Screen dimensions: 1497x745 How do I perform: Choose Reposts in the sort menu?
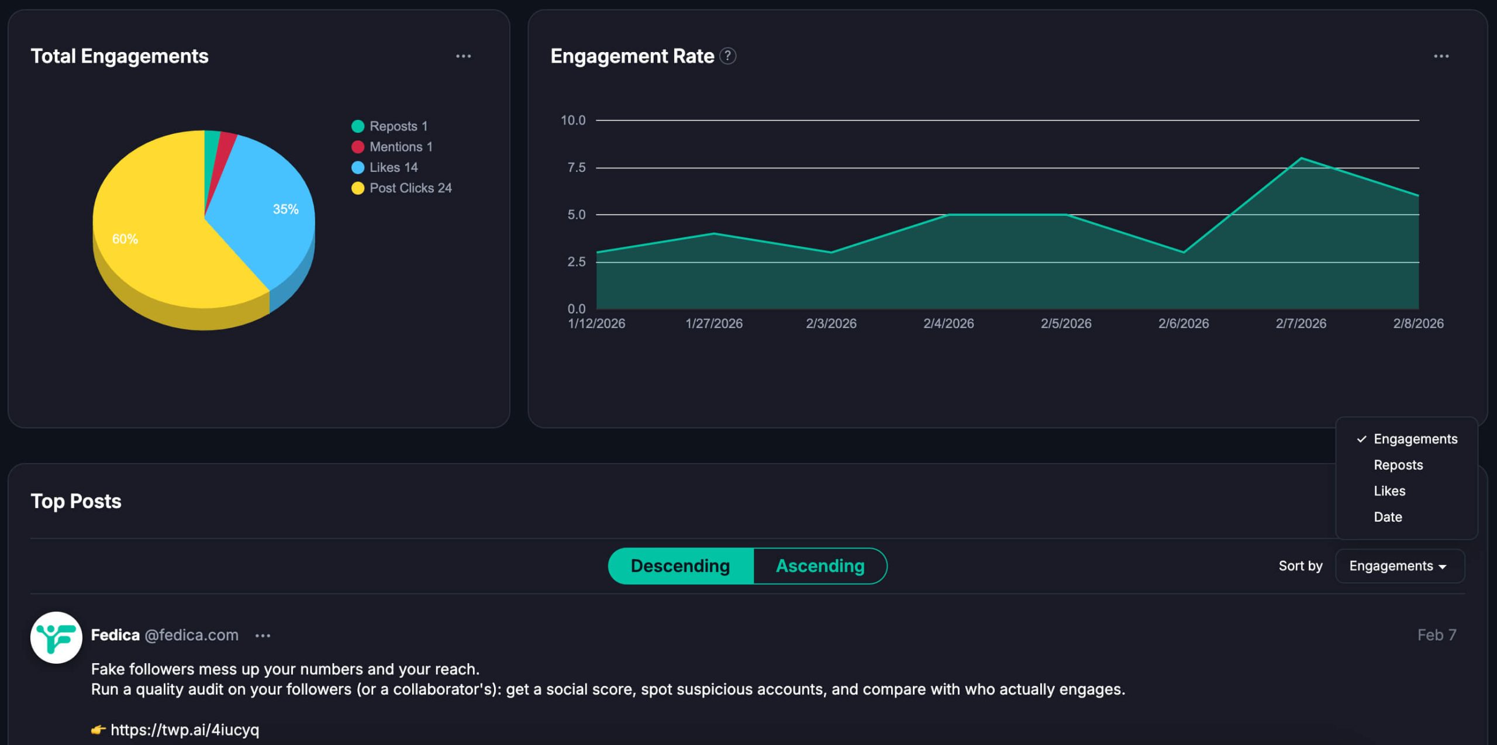1398,464
